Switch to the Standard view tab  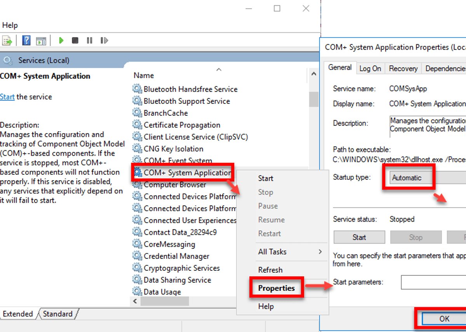(x=57, y=314)
